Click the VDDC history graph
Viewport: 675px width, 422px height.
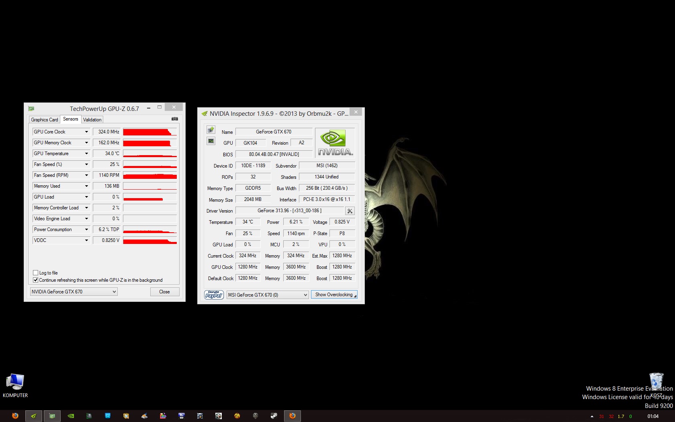pyautogui.click(x=150, y=240)
